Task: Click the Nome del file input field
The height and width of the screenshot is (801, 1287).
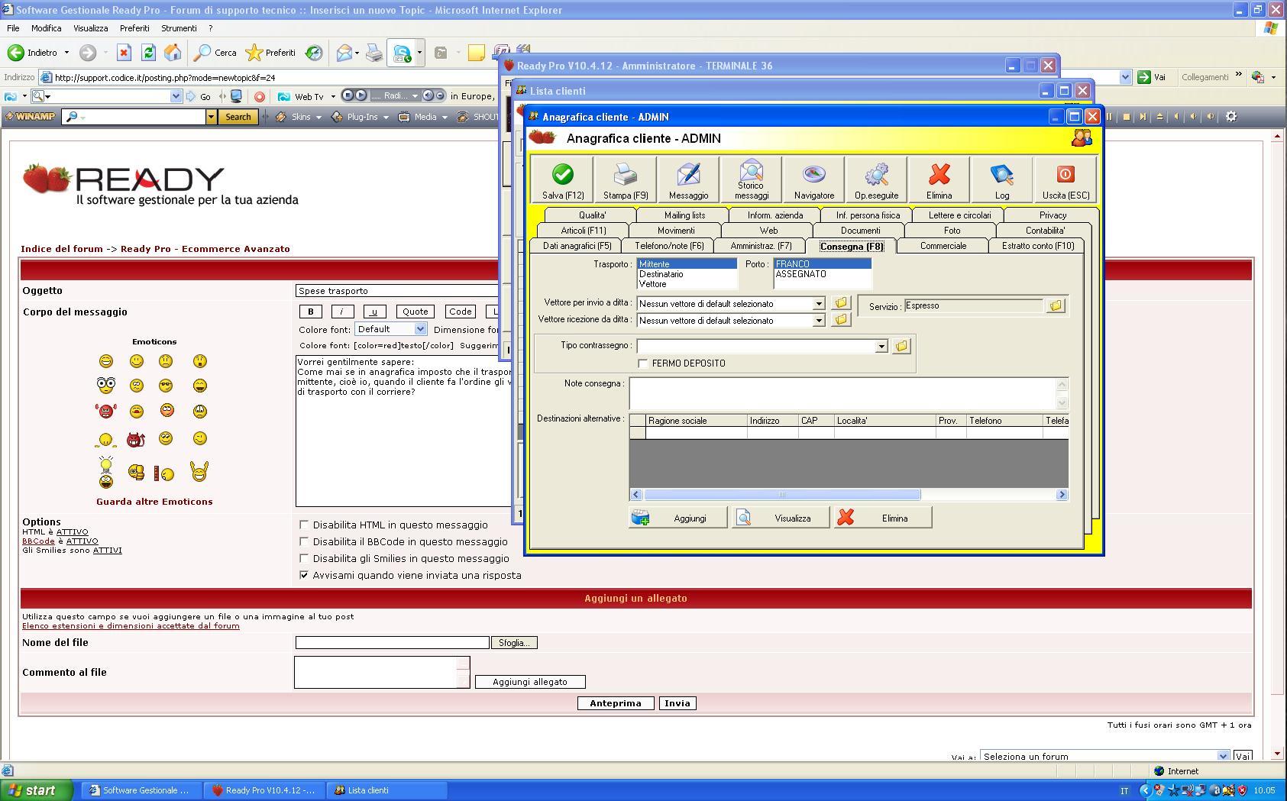Action: (392, 643)
